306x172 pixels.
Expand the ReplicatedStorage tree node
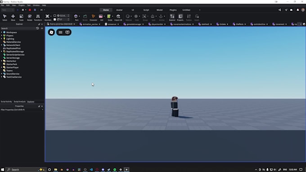click(x=1, y=52)
